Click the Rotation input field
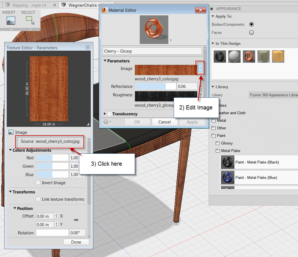The image size is (298, 257). coord(52,233)
